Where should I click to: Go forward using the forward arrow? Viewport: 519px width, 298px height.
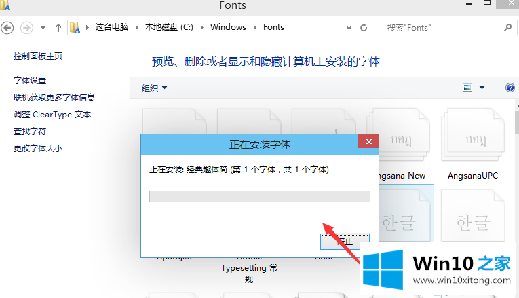tap(27, 27)
